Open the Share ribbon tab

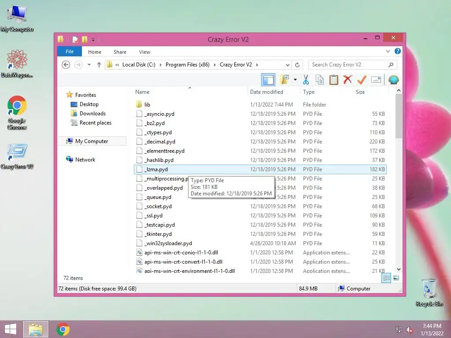120,52
